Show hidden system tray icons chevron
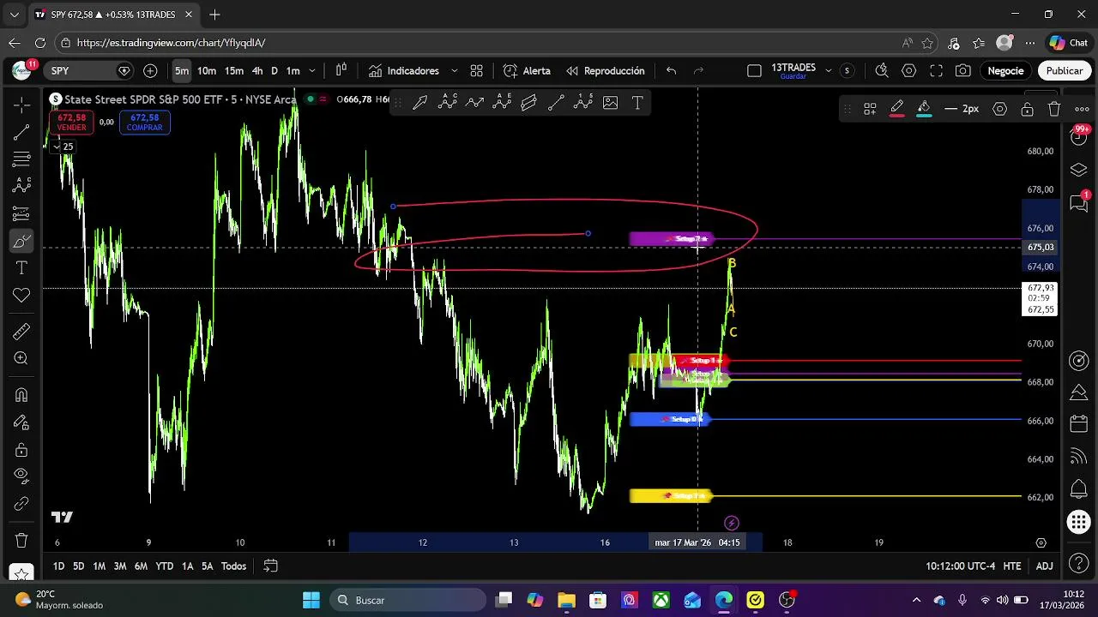This screenshot has height=617, width=1098. [916, 600]
